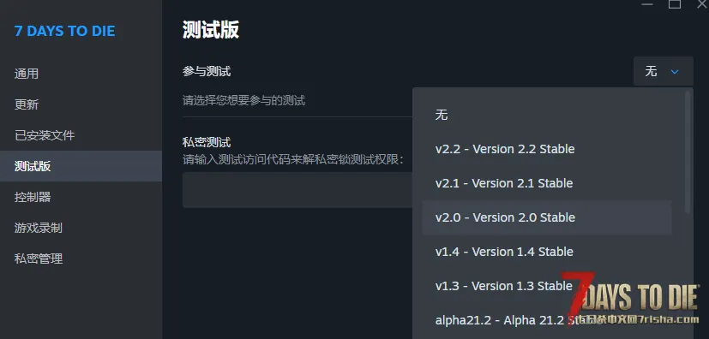Viewport: 709px width, 339px height.
Task: Pick v2.0 - Version 2.0 Stable option
Action: click(x=547, y=217)
